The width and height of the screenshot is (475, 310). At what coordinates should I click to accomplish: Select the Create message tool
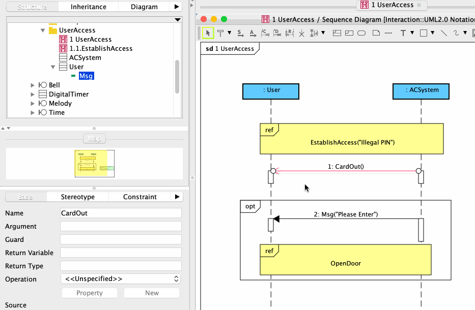pos(265,33)
